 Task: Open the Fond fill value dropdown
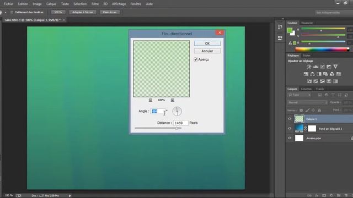348,110
